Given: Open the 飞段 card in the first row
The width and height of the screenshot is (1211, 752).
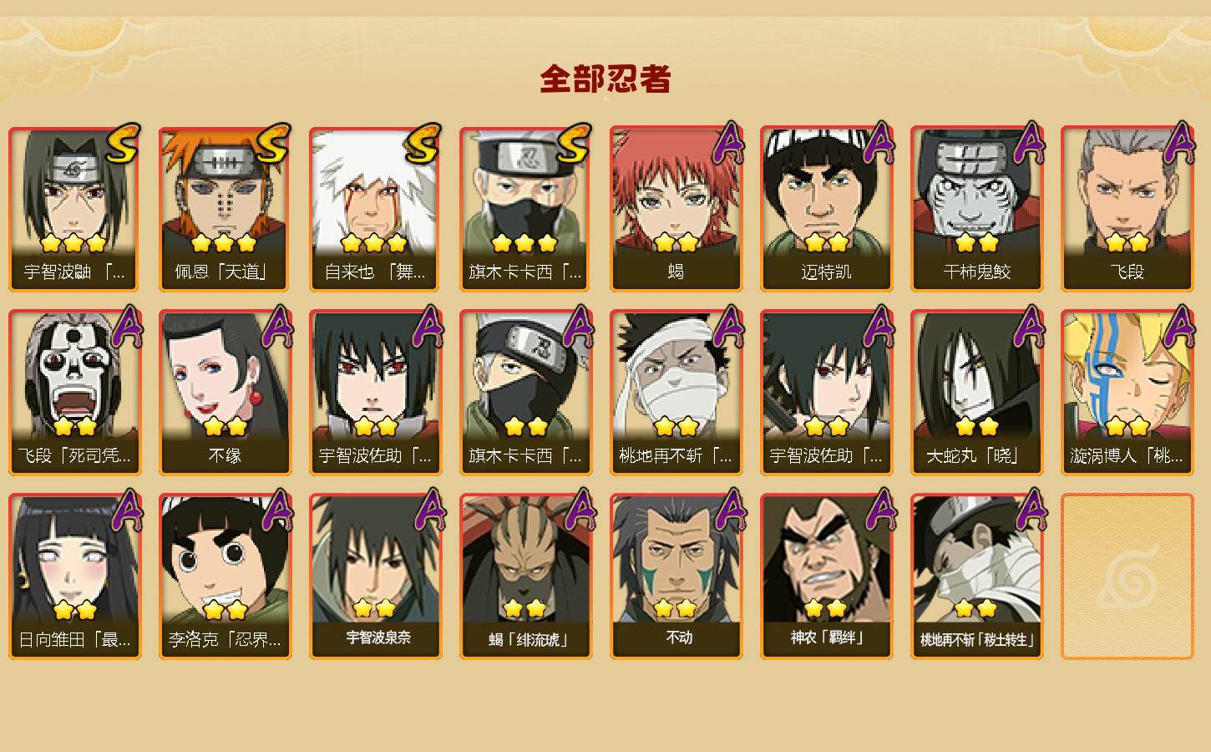Looking at the screenshot, I should coord(1127,209).
